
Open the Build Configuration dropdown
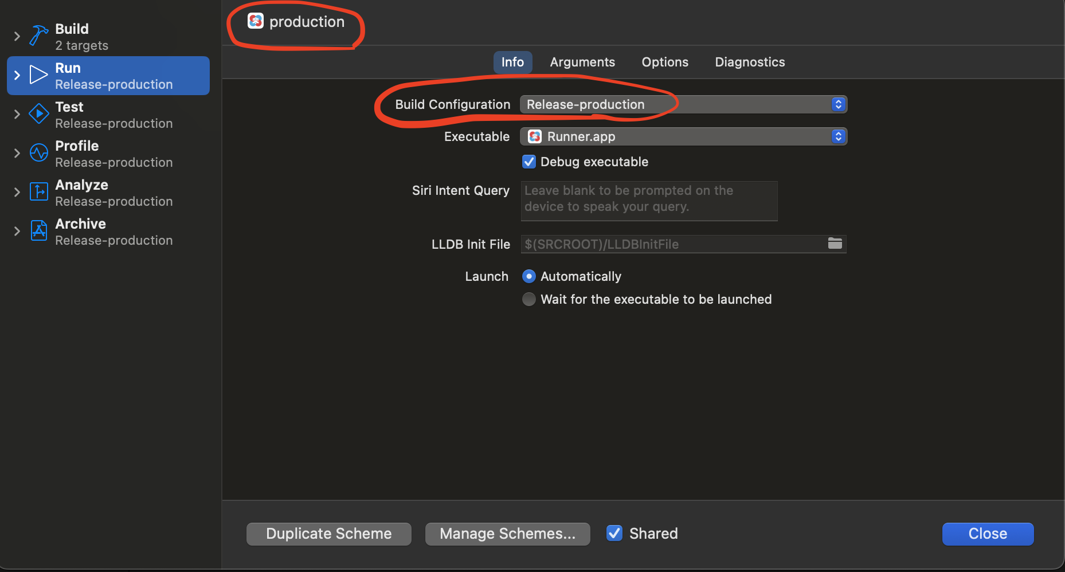click(x=683, y=104)
